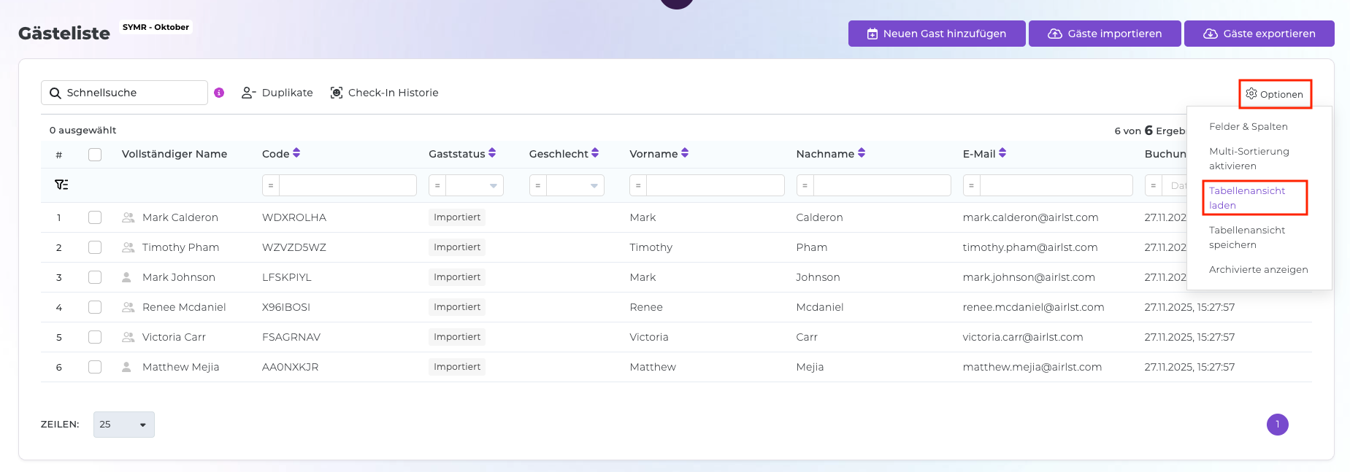Viewport: 1350px width, 472px height.
Task: Sort by Nachname column arrows
Action: coord(862,153)
